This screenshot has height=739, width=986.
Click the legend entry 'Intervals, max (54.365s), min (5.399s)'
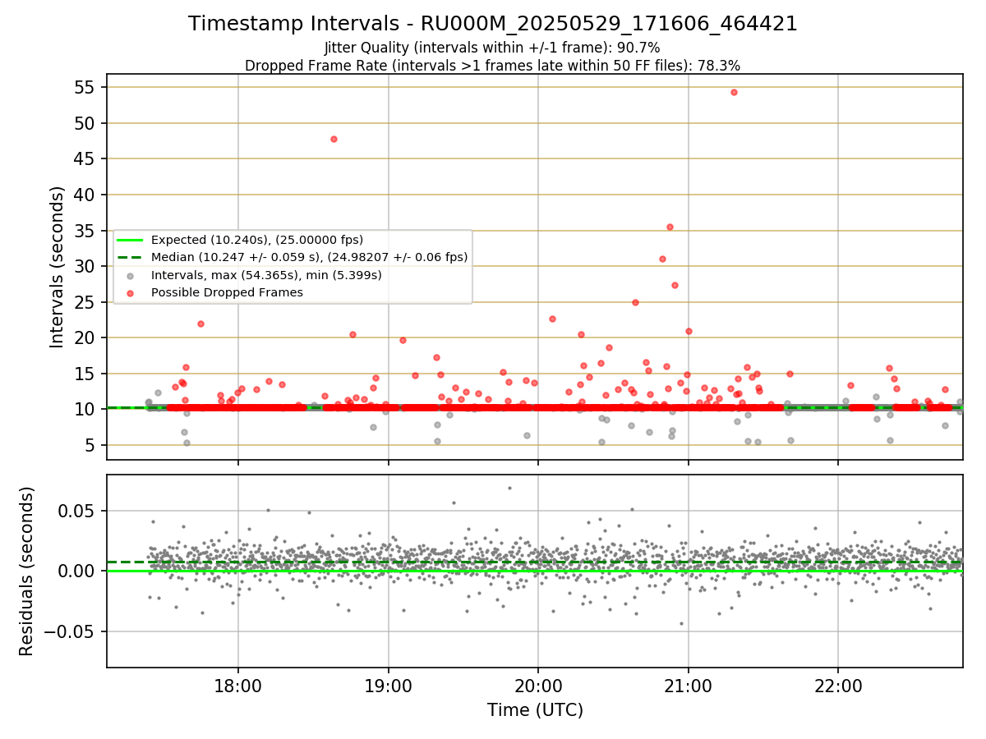[266, 275]
